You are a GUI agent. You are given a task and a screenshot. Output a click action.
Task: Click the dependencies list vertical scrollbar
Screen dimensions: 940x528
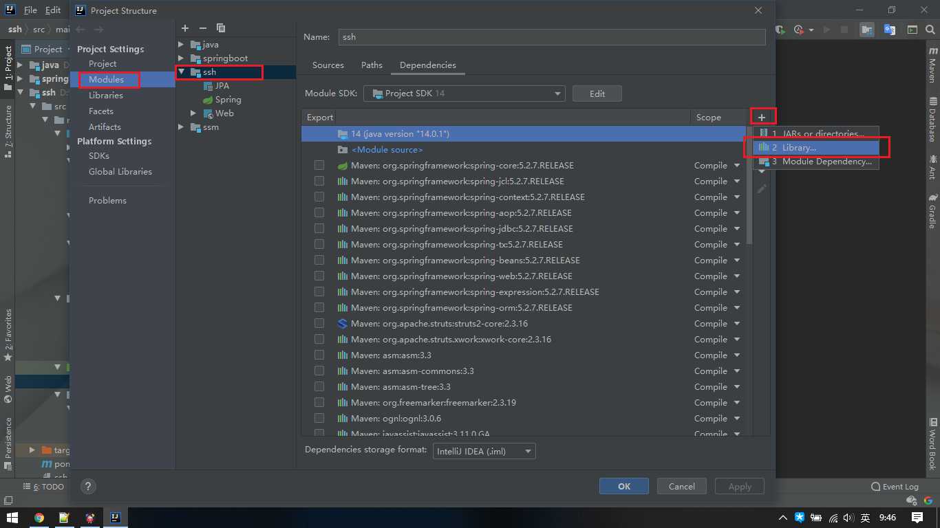coord(749,186)
